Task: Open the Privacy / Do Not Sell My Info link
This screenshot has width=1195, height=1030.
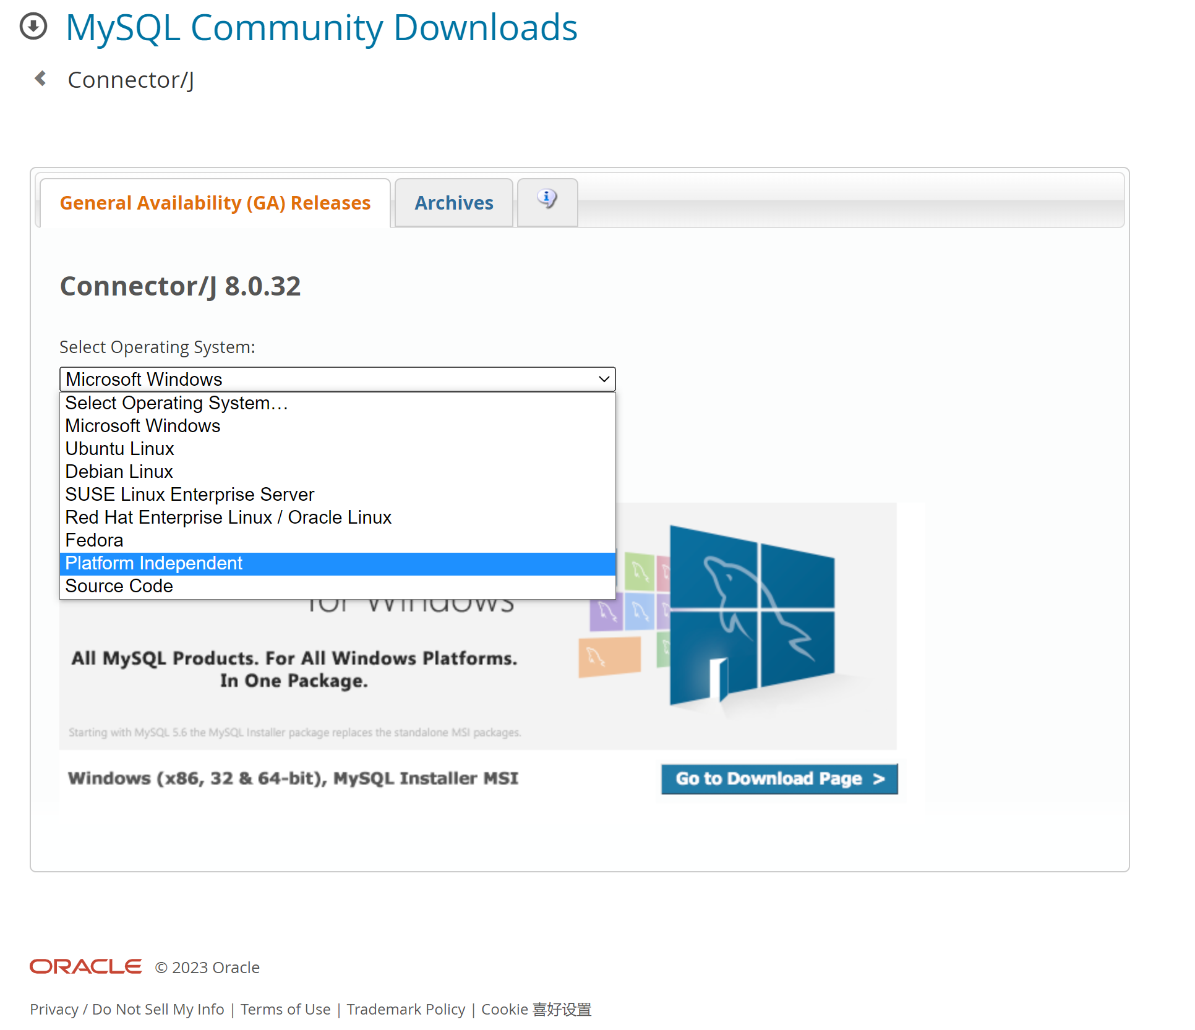Action: coord(127,1009)
